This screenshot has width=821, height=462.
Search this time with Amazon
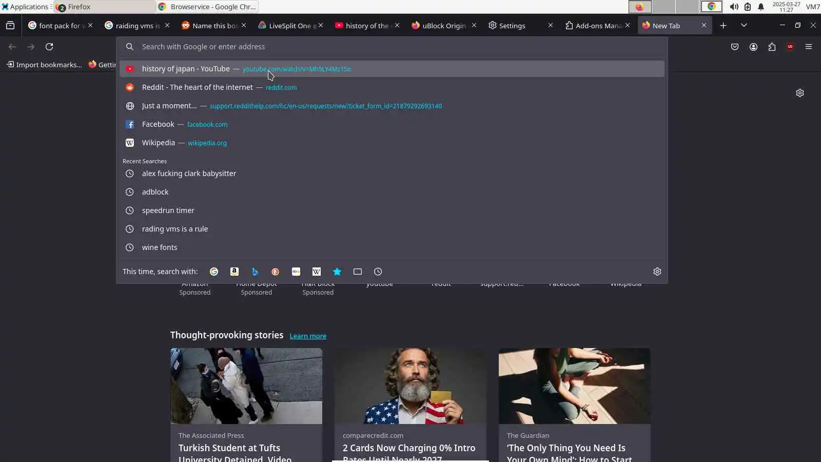pos(234,272)
